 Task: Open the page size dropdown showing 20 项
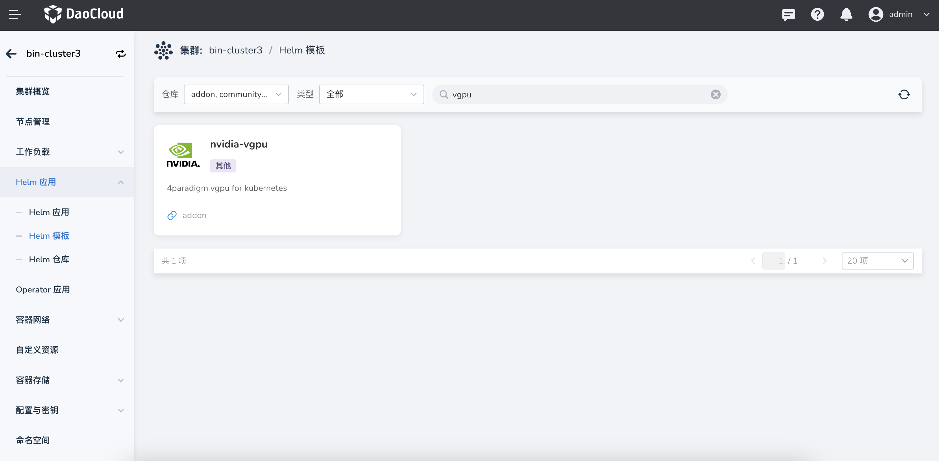point(878,261)
